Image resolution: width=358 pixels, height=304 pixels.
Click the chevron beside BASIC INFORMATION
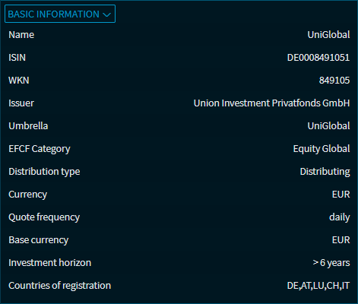point(107,14)
